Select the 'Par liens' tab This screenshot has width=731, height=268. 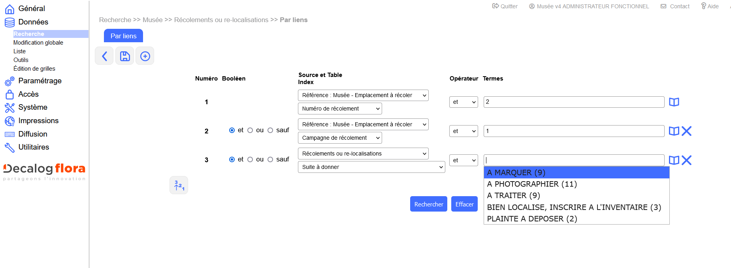[x=123, y=36]
